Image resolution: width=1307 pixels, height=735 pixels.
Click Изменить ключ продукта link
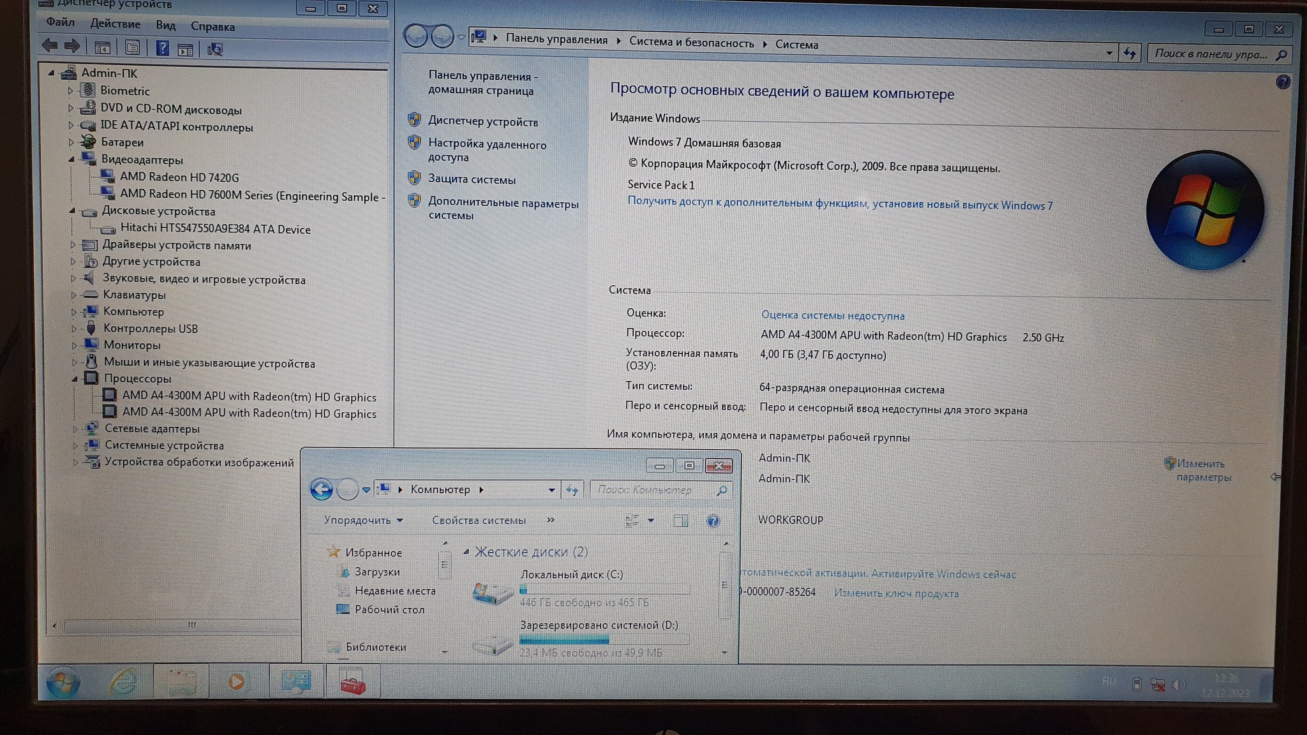(x=896, y=593)
